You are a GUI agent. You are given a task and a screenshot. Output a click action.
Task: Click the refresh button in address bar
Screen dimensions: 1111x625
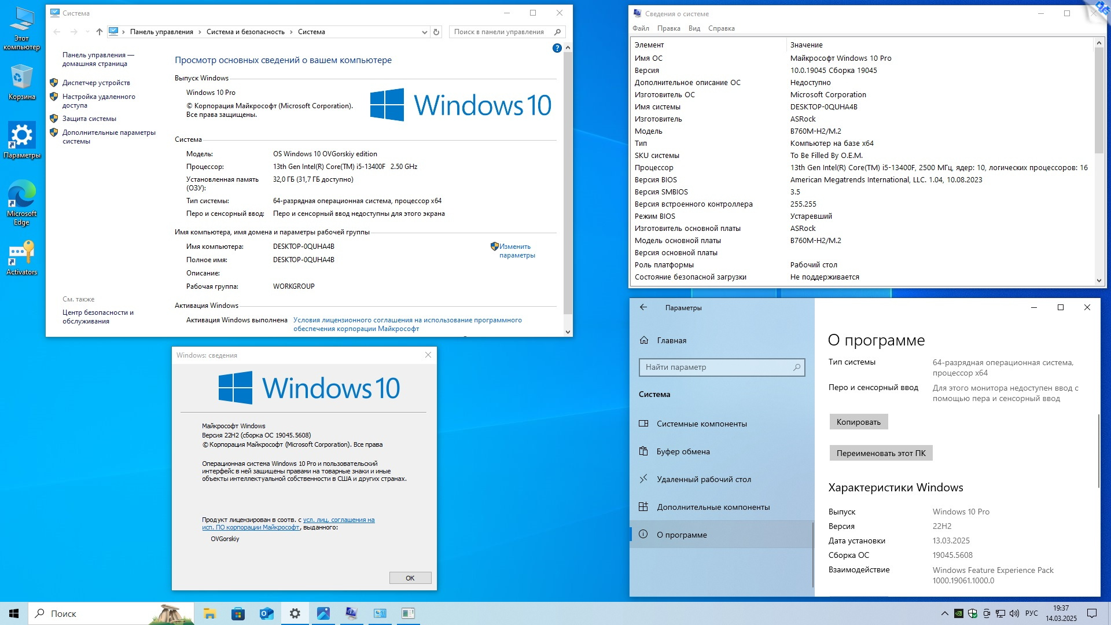pos(436,32)
